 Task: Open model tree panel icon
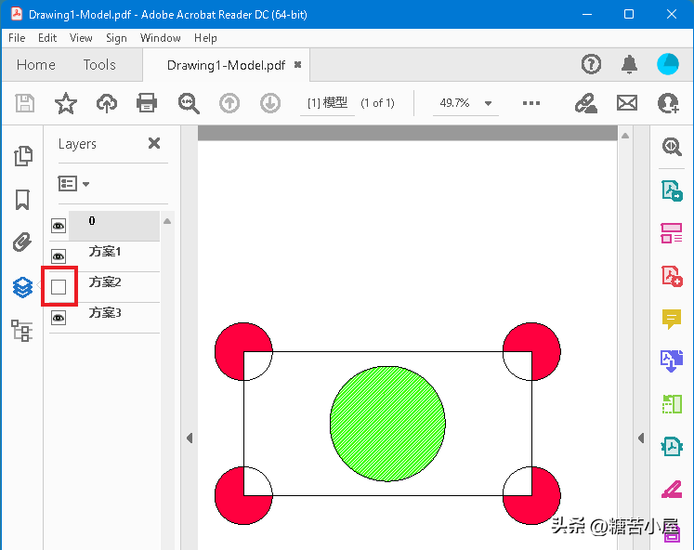(21, 331)
